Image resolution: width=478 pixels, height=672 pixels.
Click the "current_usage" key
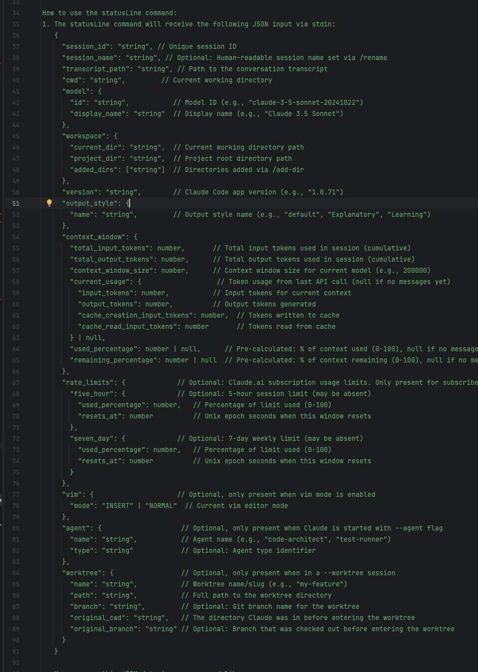100,282
